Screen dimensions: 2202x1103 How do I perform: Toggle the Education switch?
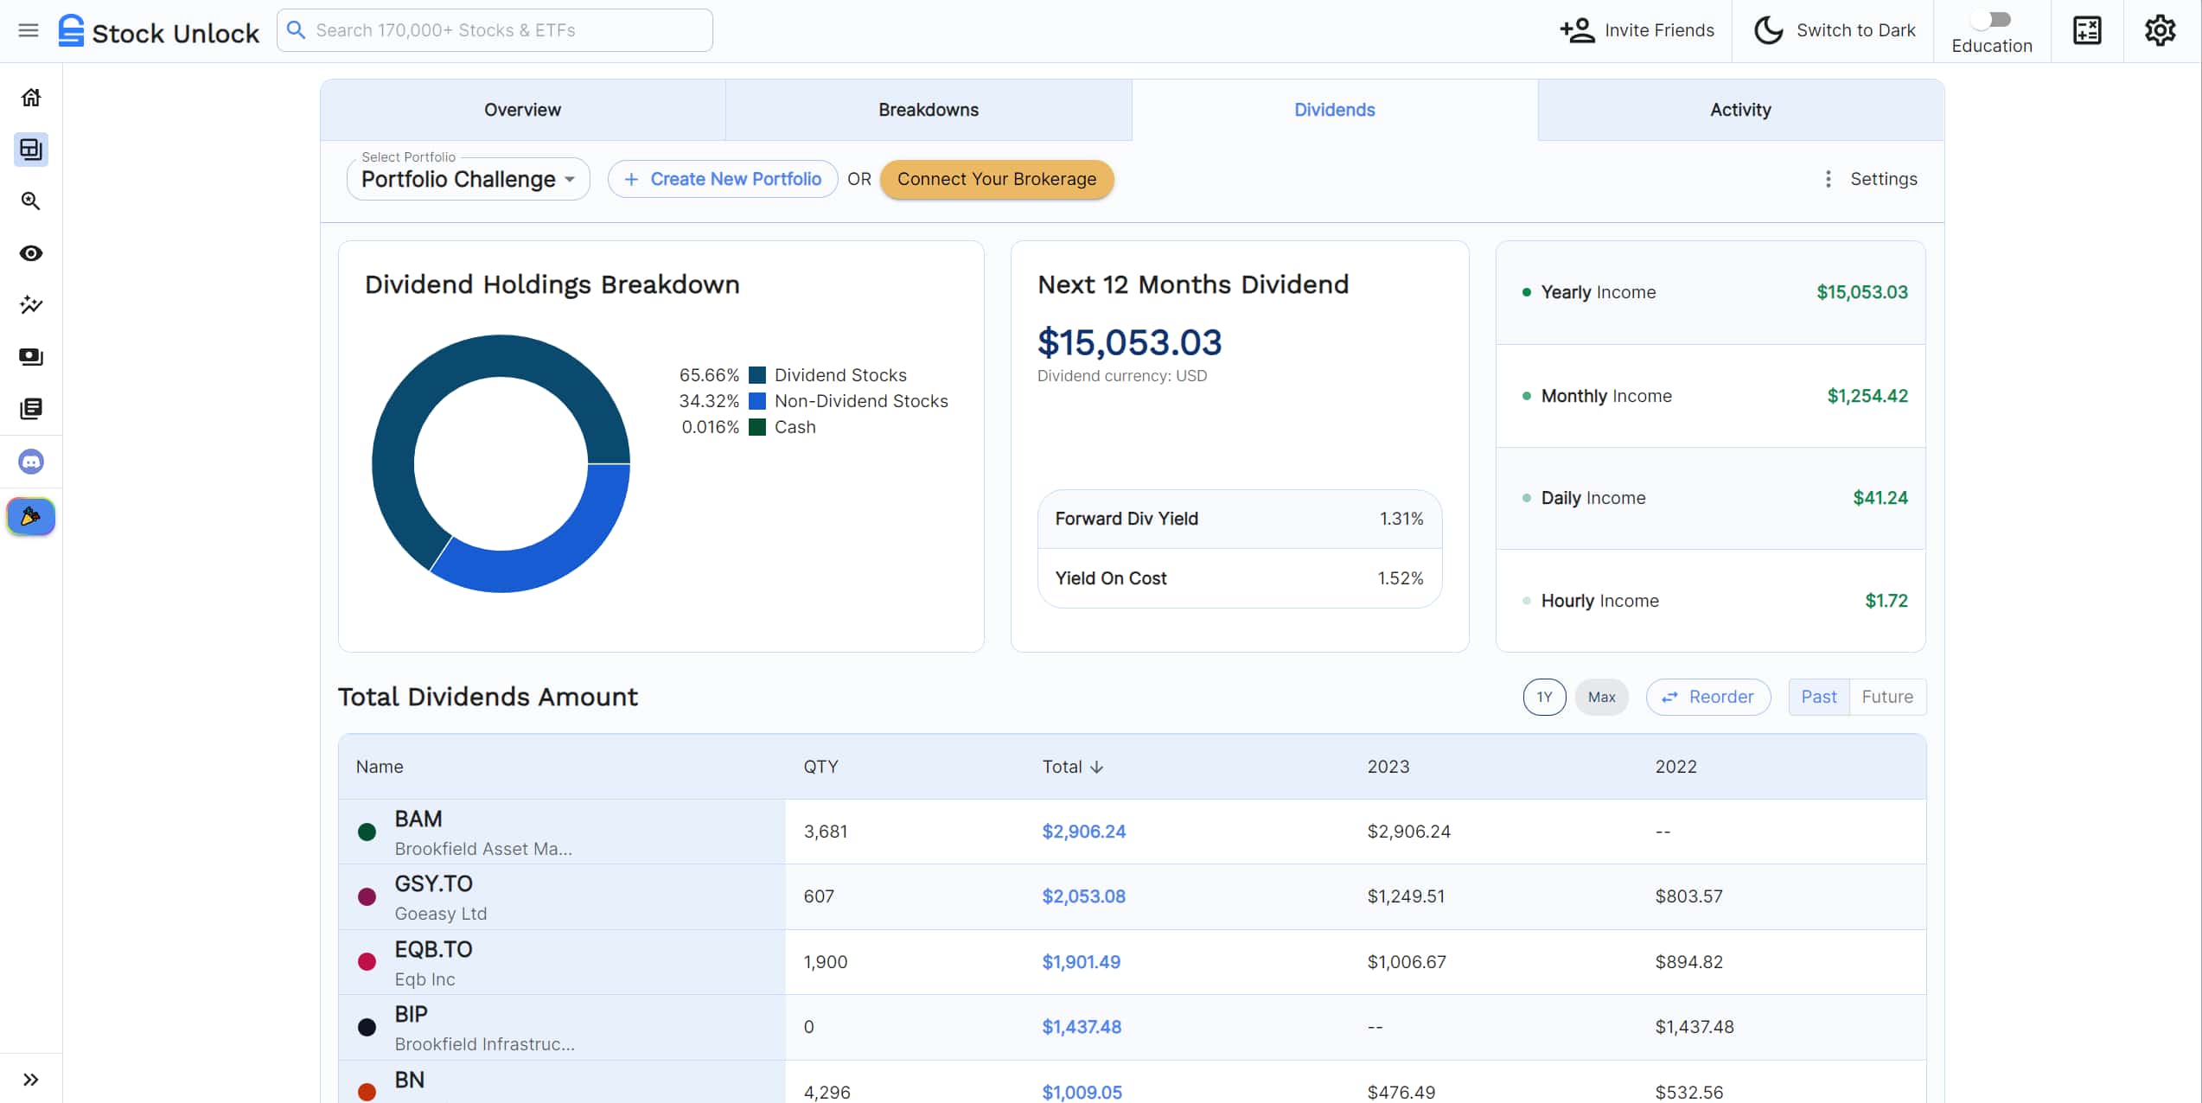(x=1992, y=19)
